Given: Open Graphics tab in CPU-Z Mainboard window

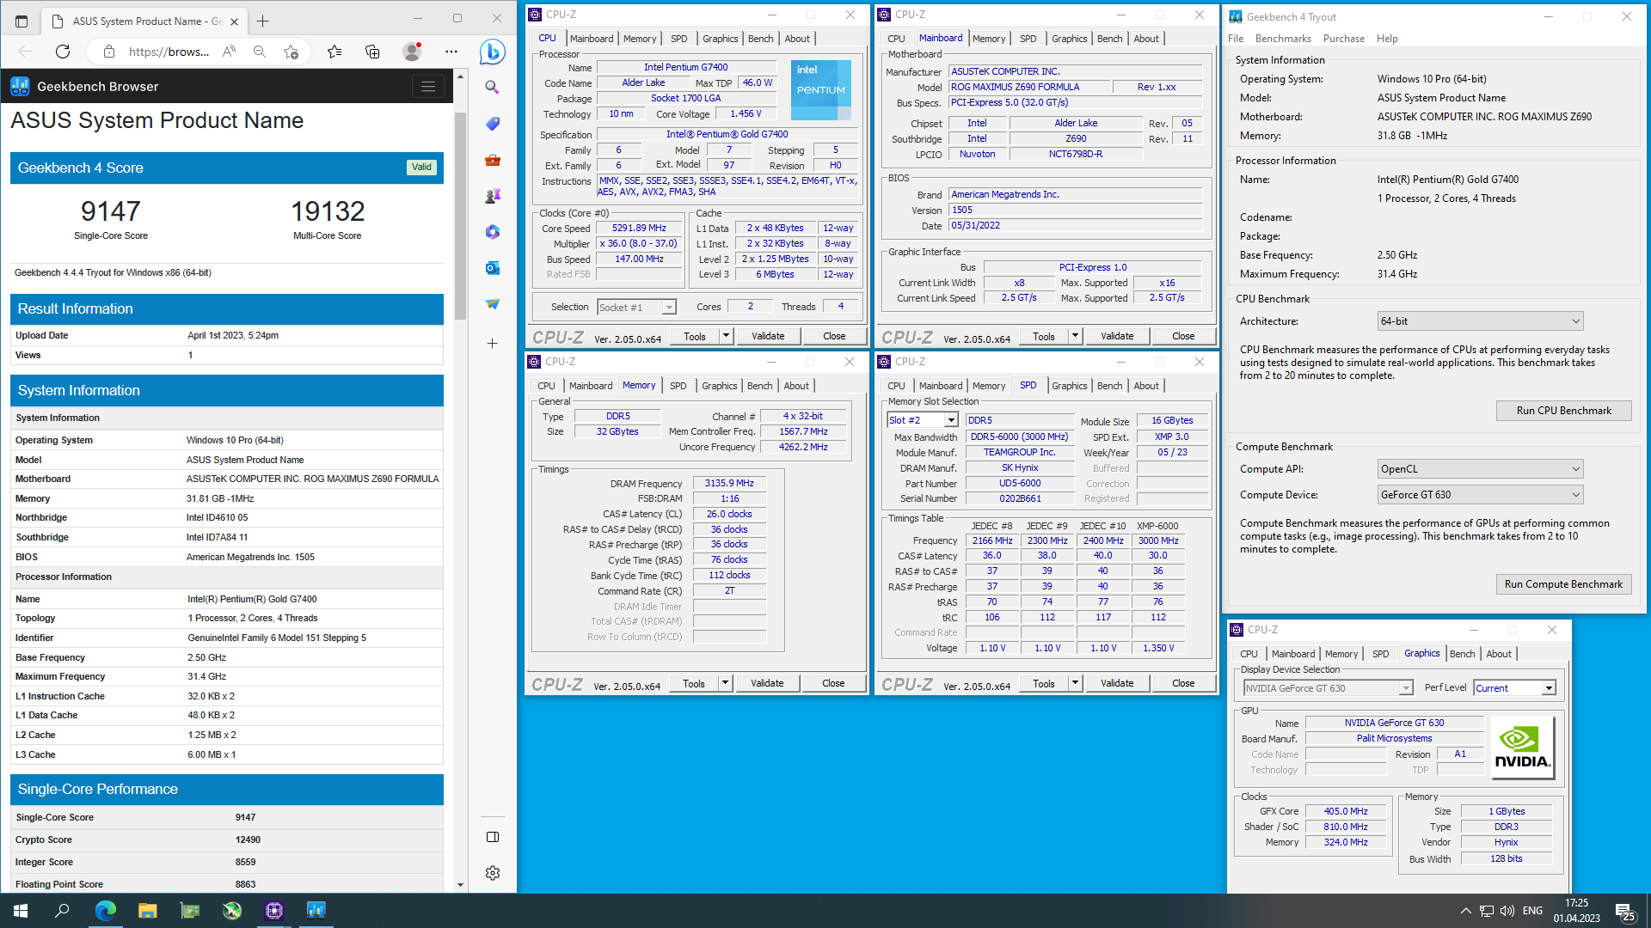Looking at the screenshot, I should (x=1069, y=39).
